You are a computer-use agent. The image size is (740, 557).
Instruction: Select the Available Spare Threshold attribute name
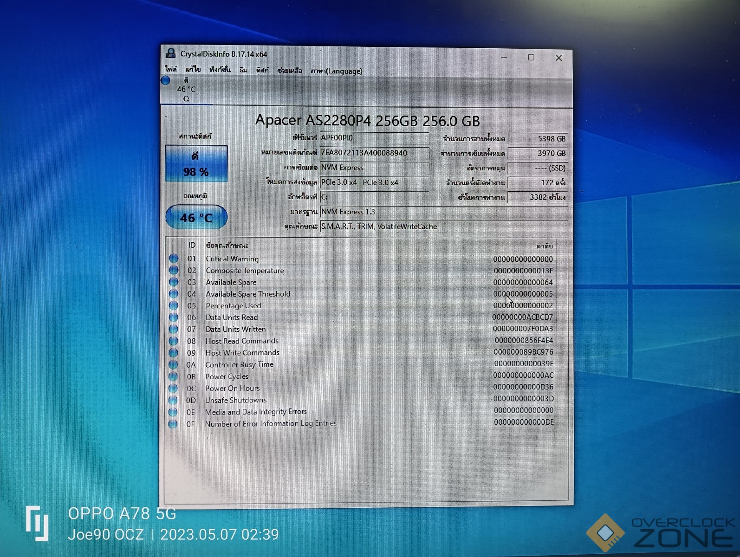[x=248, y=294]
